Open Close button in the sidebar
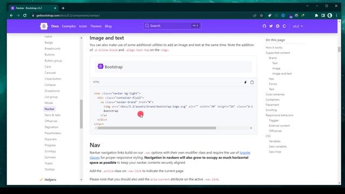The width and height of the screenshot is (345, 194). click(x=53, y=79)
